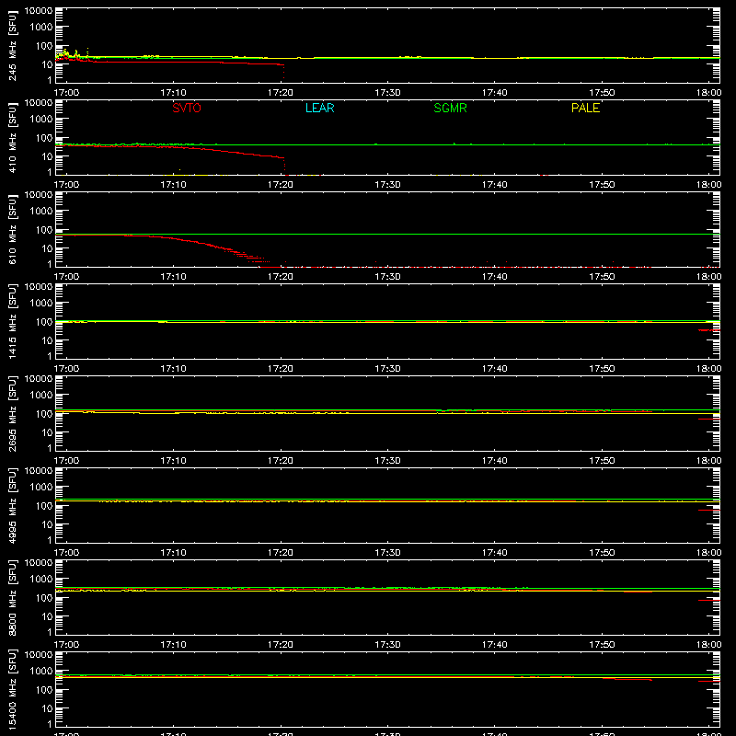736x736 pixels.
Task: Click 17:10 time label under 8800 MHz plot
Action: tap(173, 645)
